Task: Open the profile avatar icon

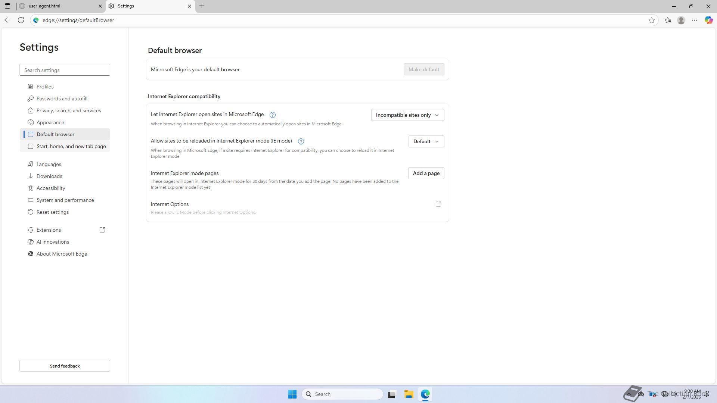Action: 681,20
